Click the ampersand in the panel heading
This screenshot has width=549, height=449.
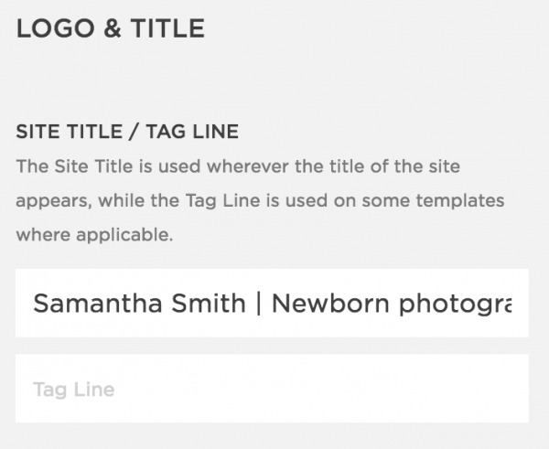[x=108, y=28]
